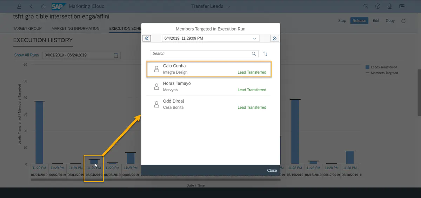The width and height of the screenshot is (421, 198).
Task: Select the Horaz Tamayo list row
Action: 208,87
